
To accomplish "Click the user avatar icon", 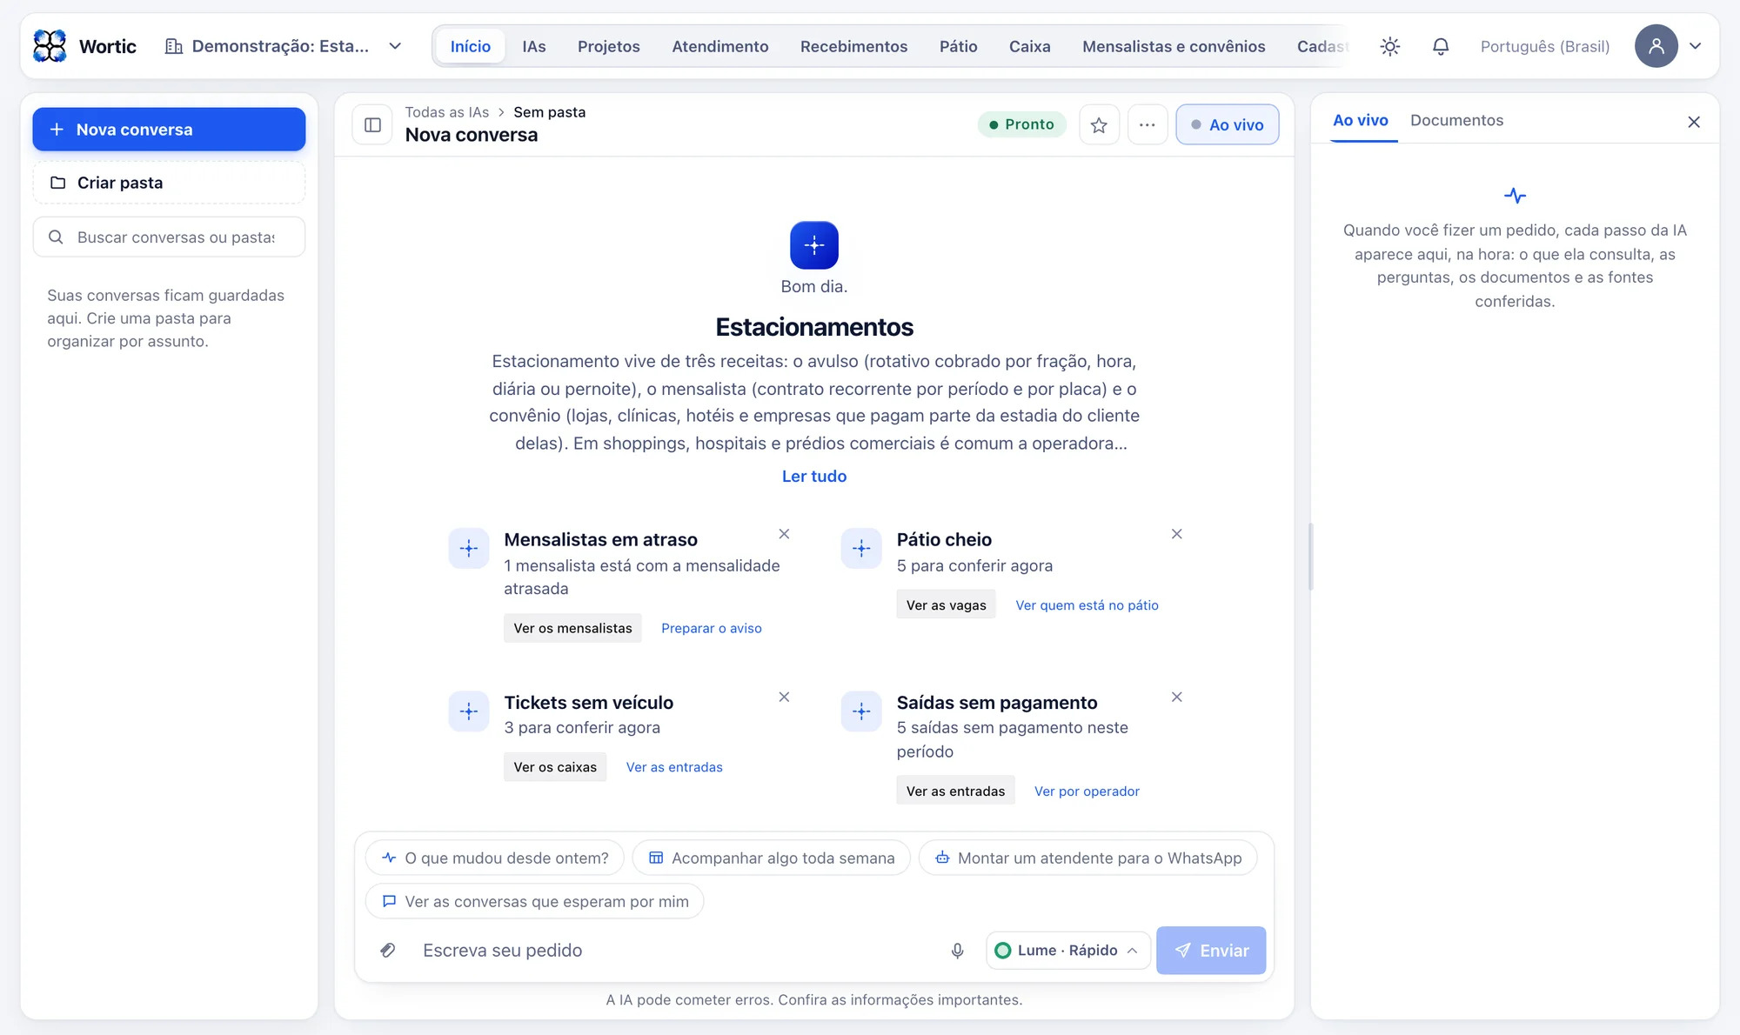I will click(1656, 46).
